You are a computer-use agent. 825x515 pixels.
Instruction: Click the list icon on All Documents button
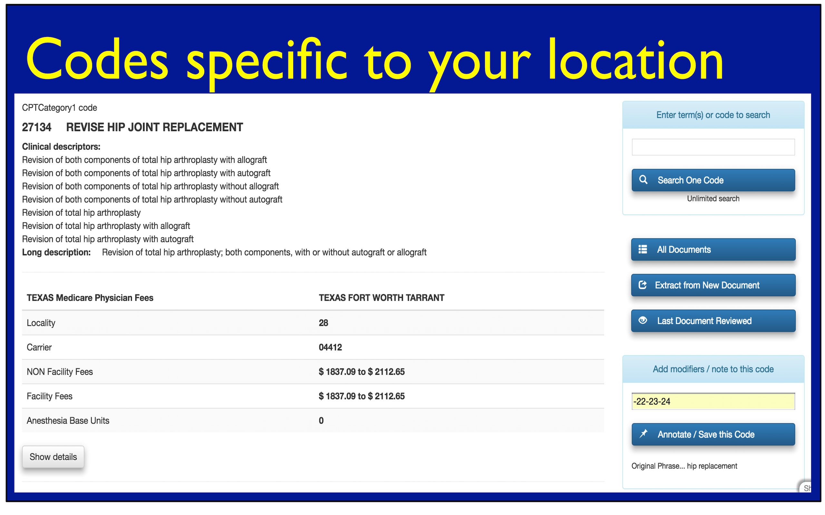coord(642,249)
